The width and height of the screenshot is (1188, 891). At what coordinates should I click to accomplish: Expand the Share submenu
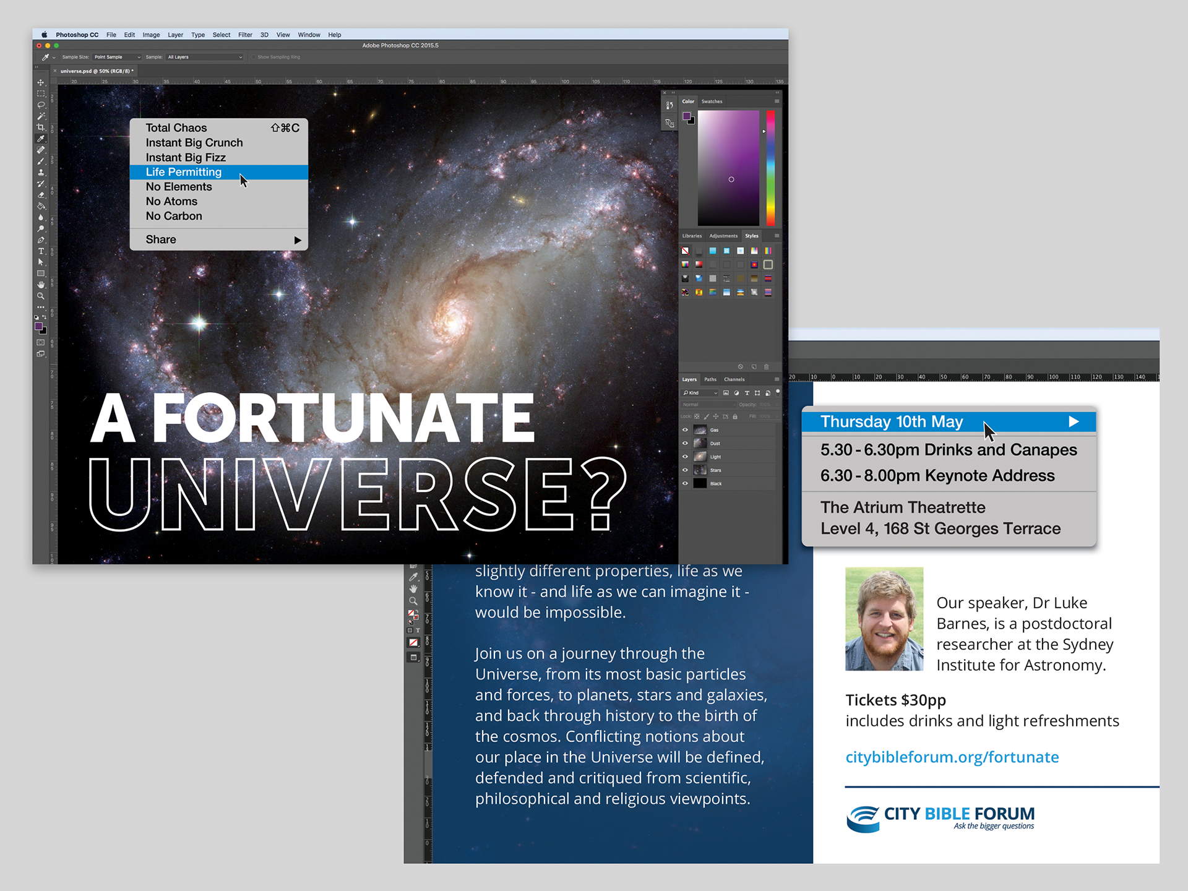(219, 239)
